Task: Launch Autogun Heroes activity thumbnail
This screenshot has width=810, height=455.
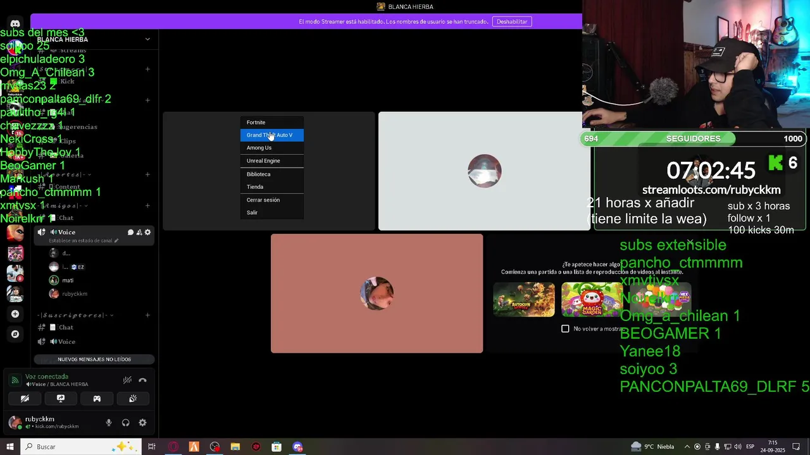Action: (524, 300)
